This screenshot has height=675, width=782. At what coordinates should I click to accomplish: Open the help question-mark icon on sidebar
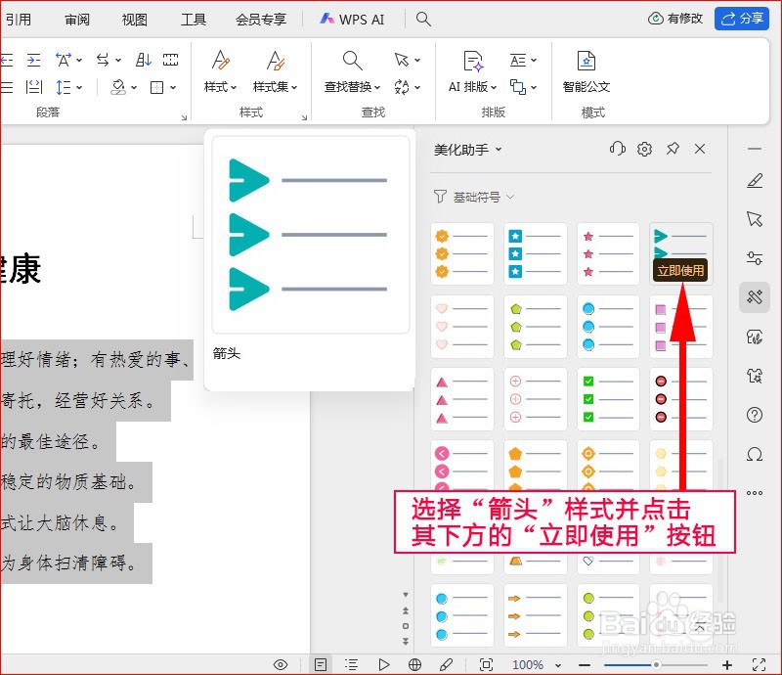(x=754, y=415)
